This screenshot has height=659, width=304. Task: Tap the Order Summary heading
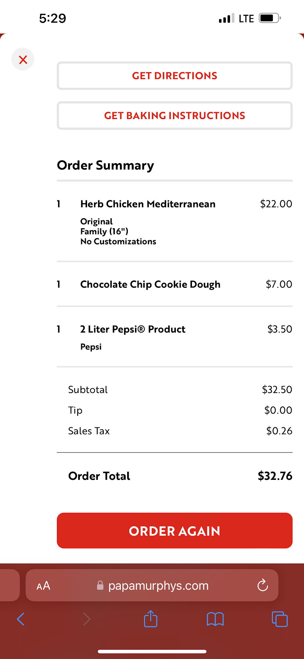[x=106, y=165]
